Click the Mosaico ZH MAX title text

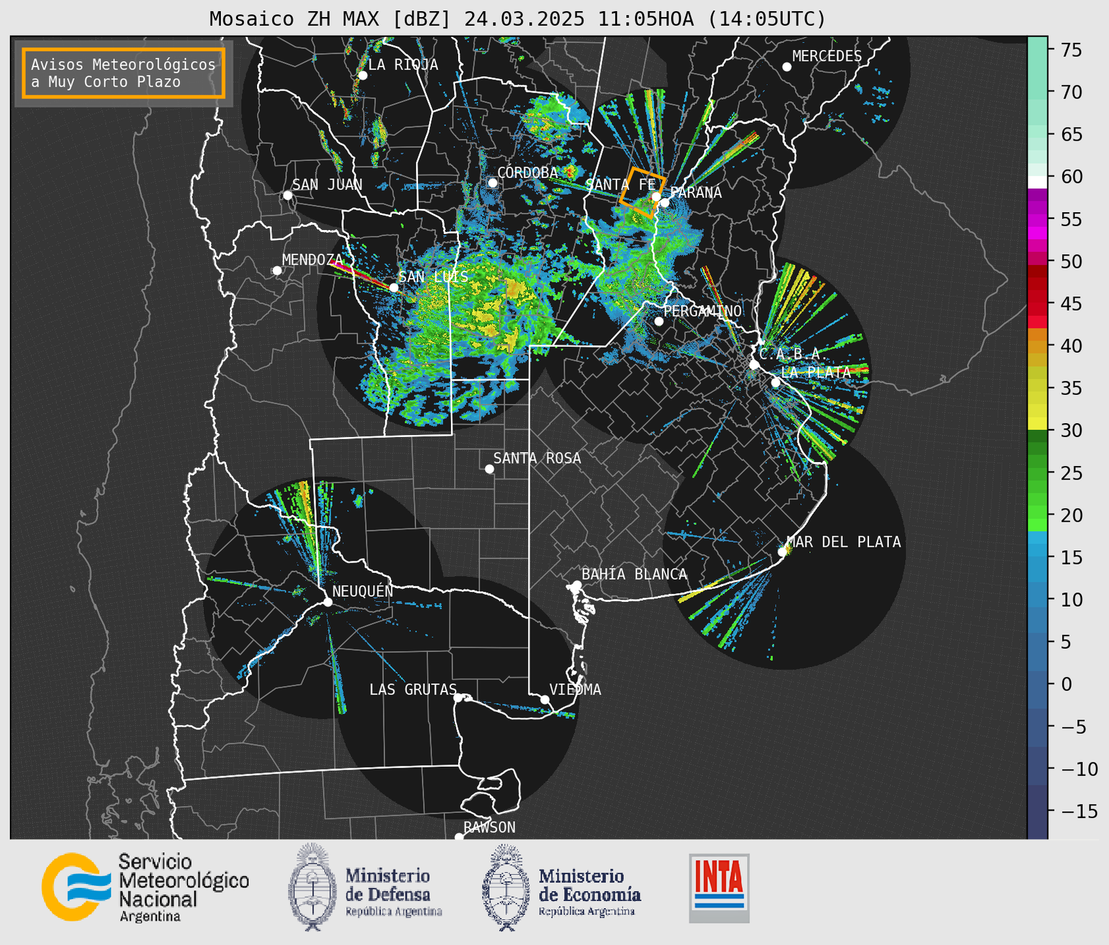pos(517,19)
